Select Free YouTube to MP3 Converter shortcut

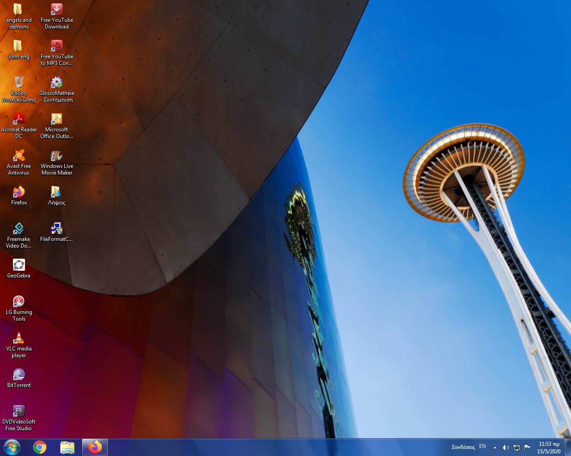(57, 53)
